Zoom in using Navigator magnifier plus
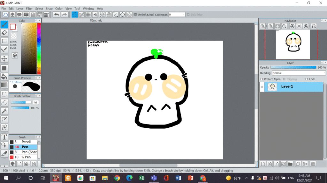 click(x=270, y=26)
